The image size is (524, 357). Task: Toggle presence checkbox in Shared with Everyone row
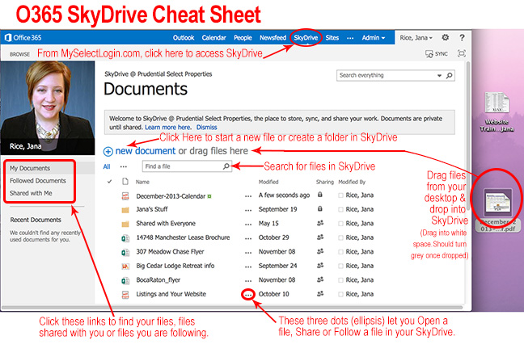point(340,224)
